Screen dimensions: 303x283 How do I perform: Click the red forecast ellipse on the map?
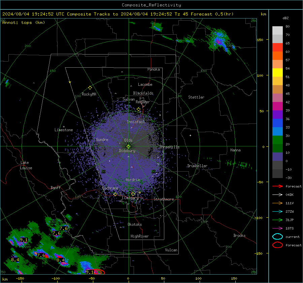(x=99, y=272)
